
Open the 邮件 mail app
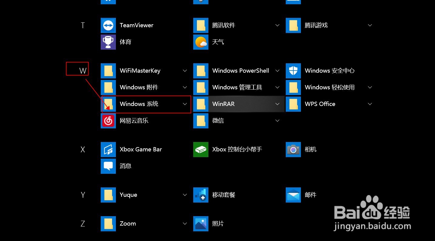pos(311,195)
